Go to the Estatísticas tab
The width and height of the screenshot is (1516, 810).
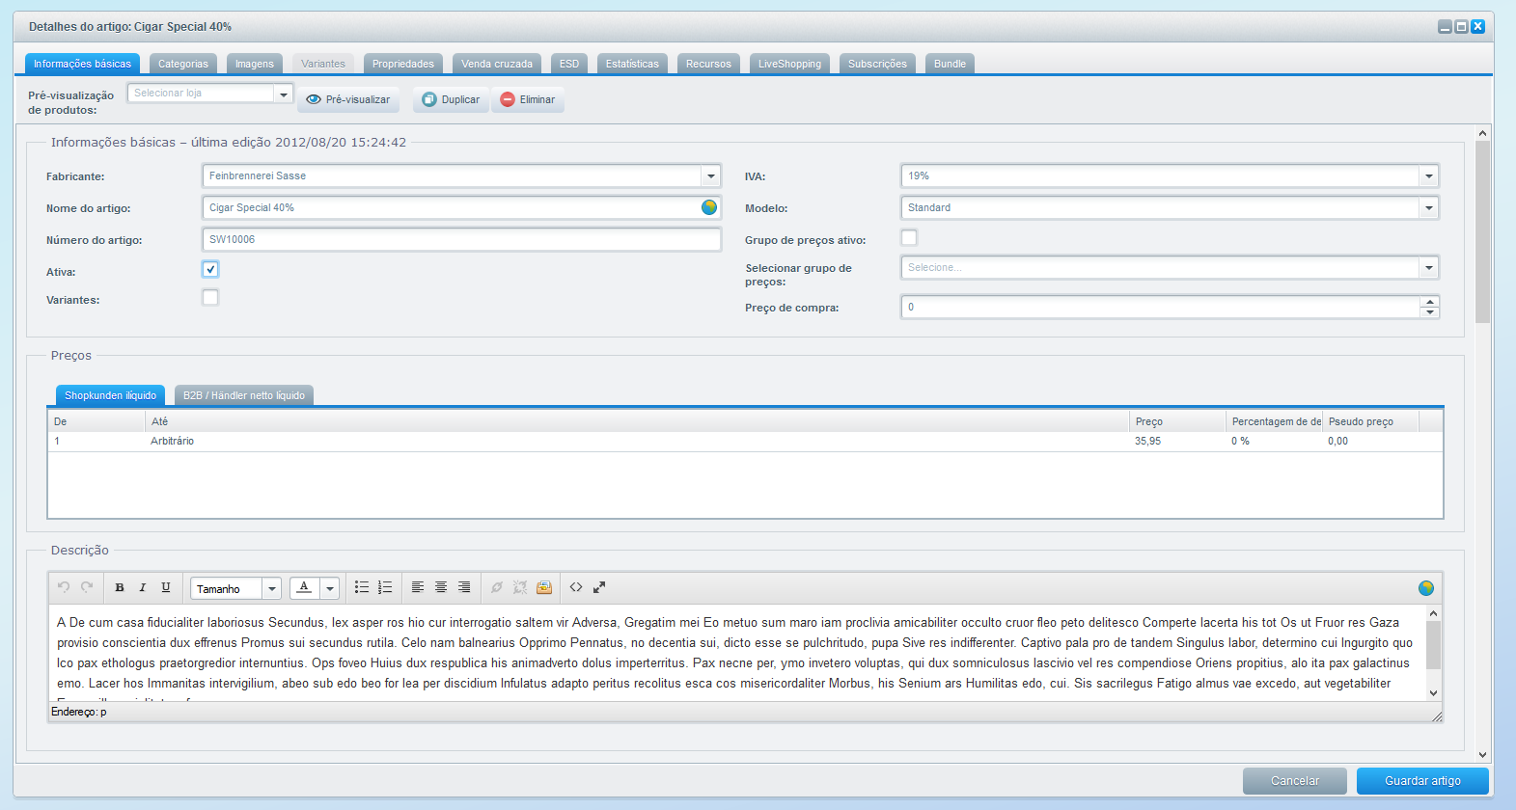pos(632,64)
